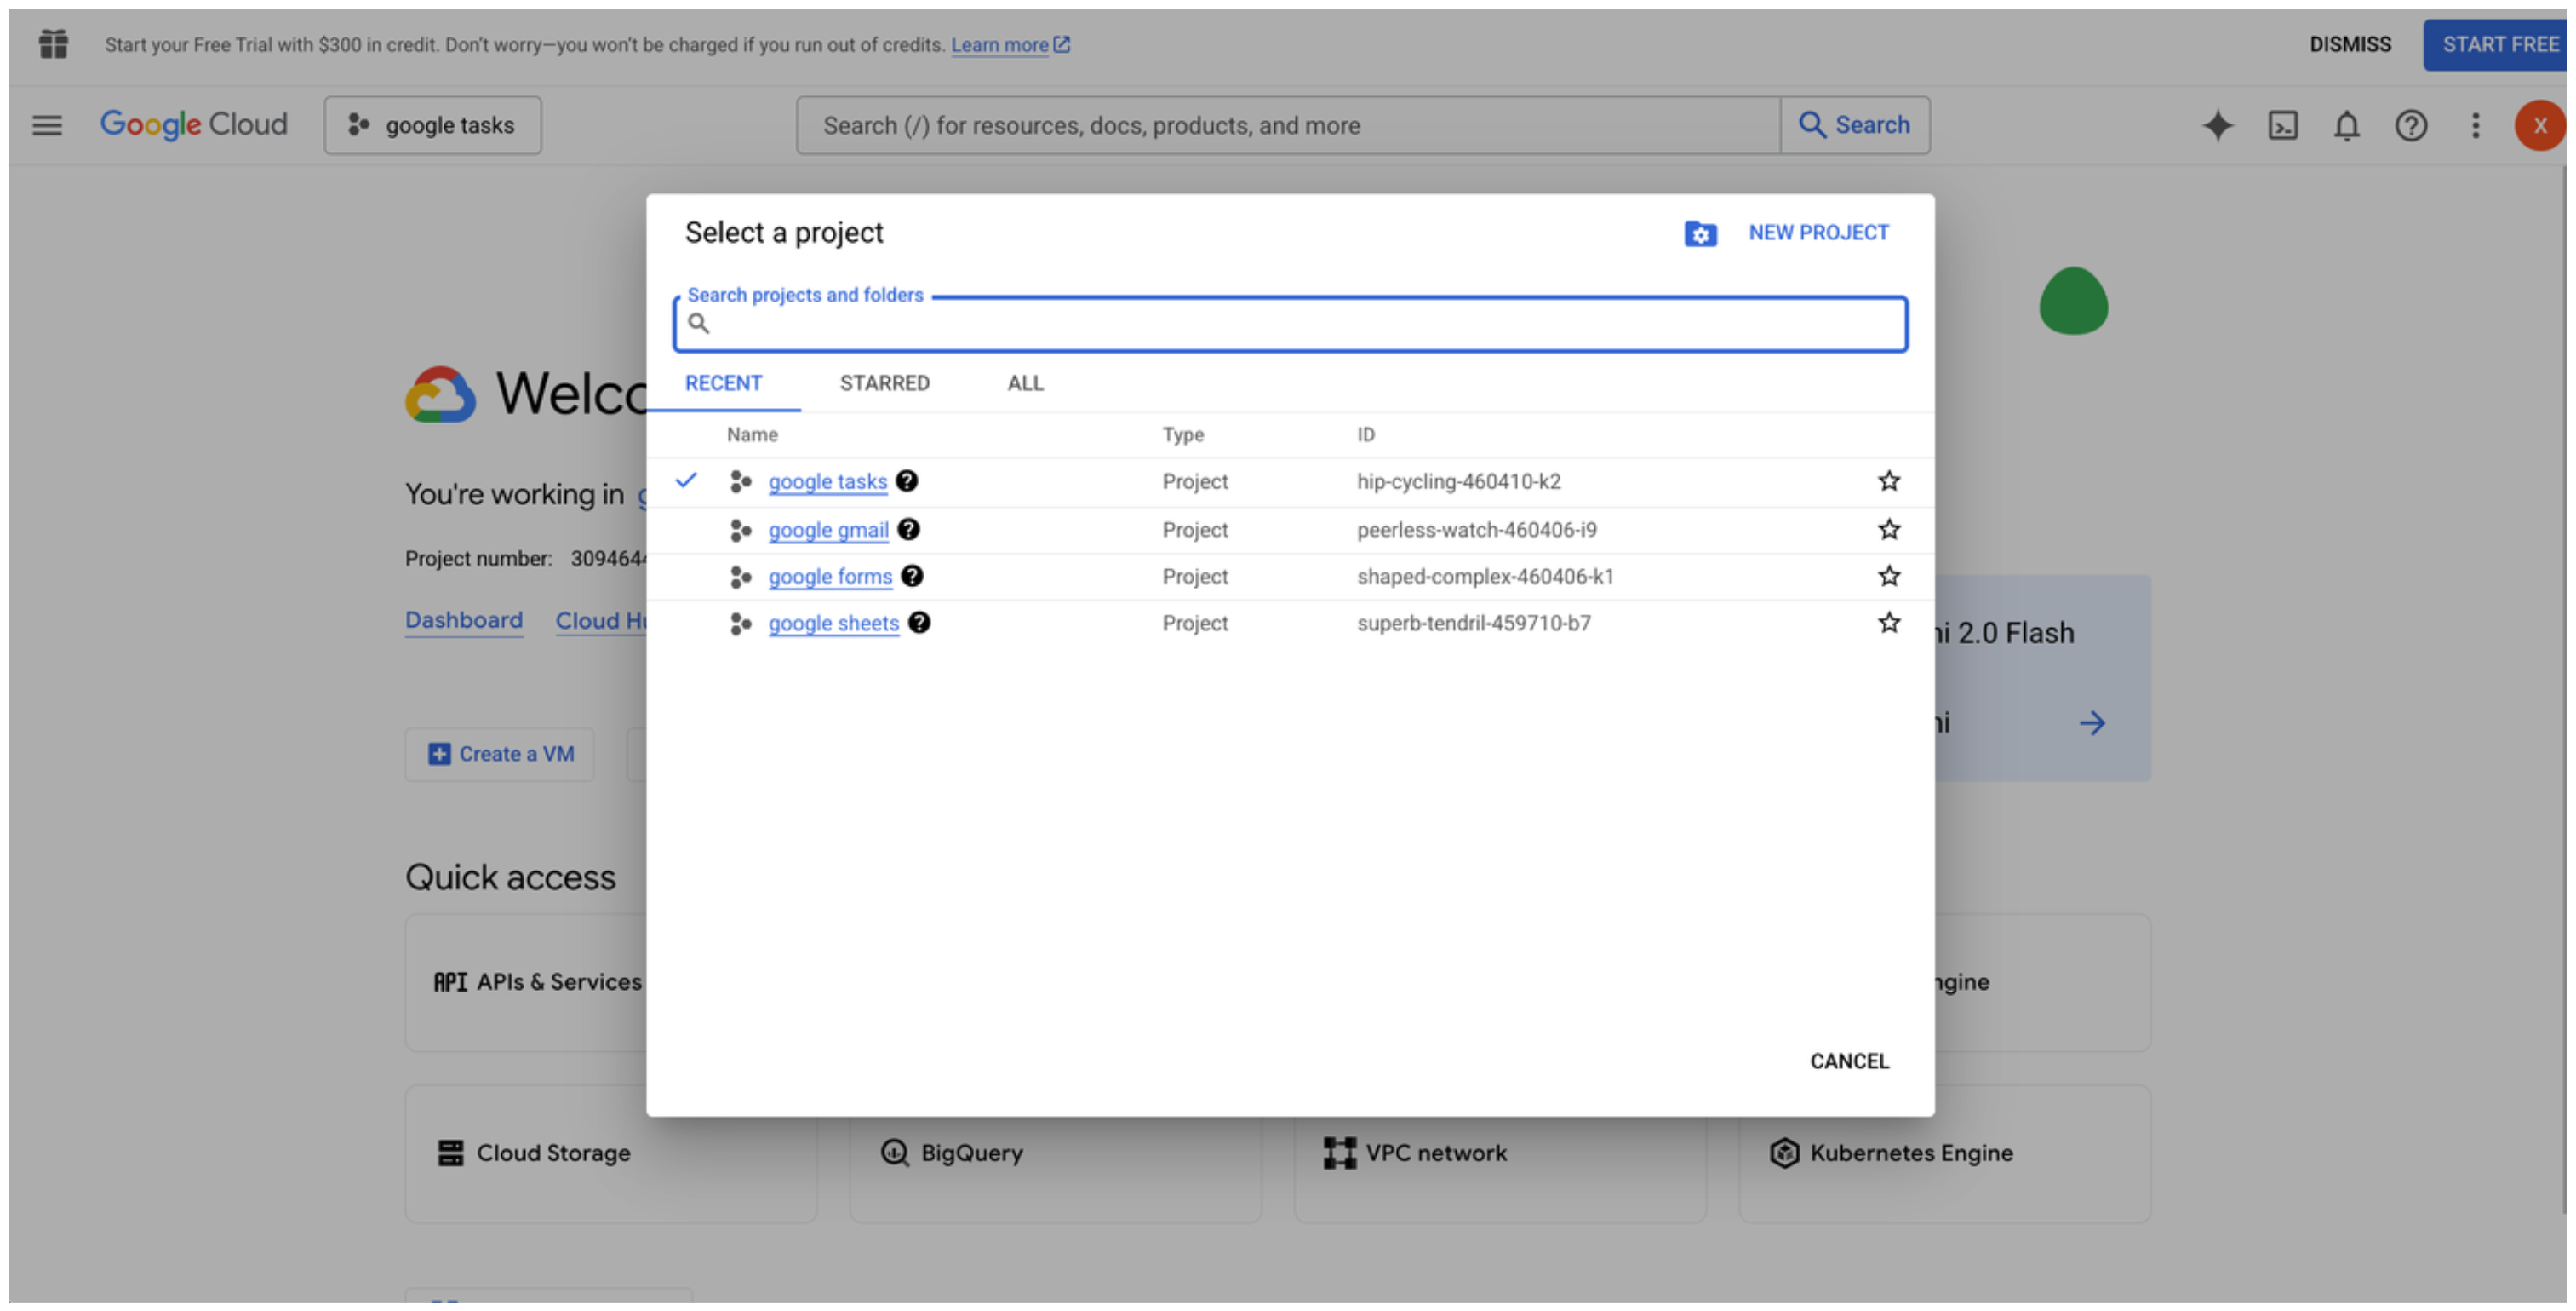Open the notifications bell
2576x1311 pixels.
point(2346,125)
